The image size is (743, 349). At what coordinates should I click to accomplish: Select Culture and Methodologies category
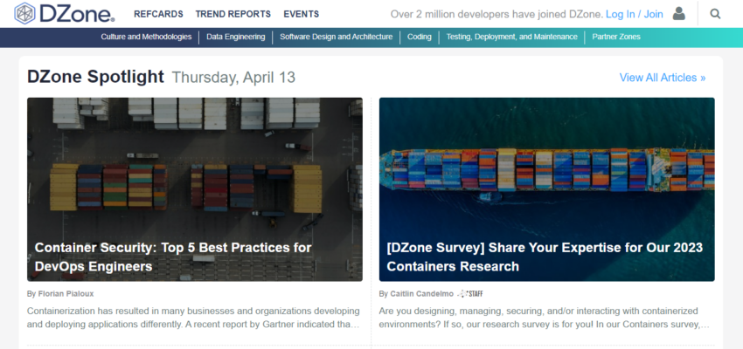point(146,38)
